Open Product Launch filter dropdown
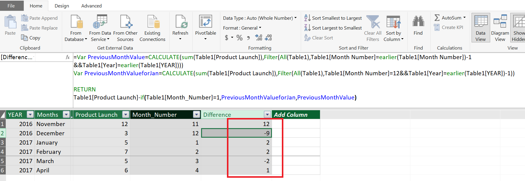Screen dimensions: 525x181 pos(126,114)
